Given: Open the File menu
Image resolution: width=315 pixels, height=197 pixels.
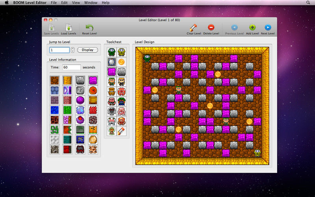Looking at the screenshot, I should [54, 3].
